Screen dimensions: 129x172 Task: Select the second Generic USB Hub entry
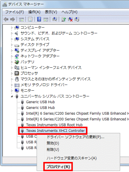point(40,108)
